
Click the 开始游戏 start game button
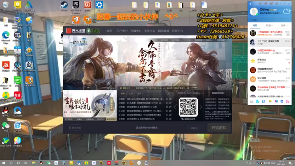pyautogui.click(x=219, y=128)
